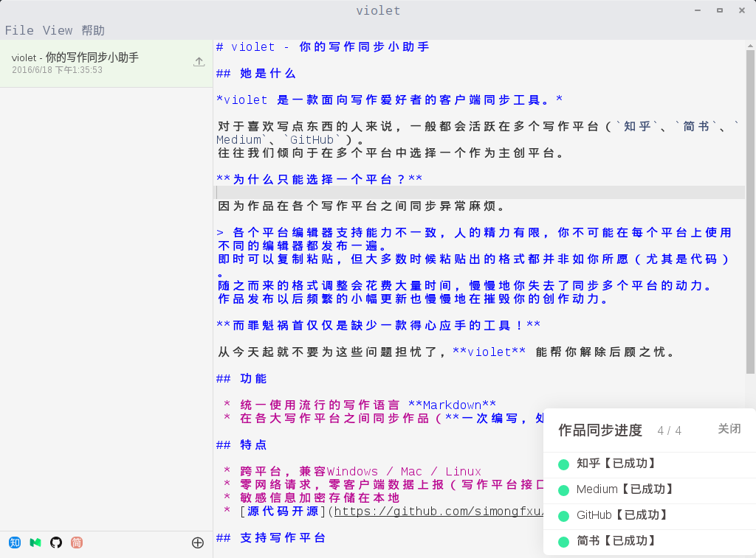Viewport: 756px width, 558px height.
Task: Select the violet document in the sidebar list
Action: (106, 63)
